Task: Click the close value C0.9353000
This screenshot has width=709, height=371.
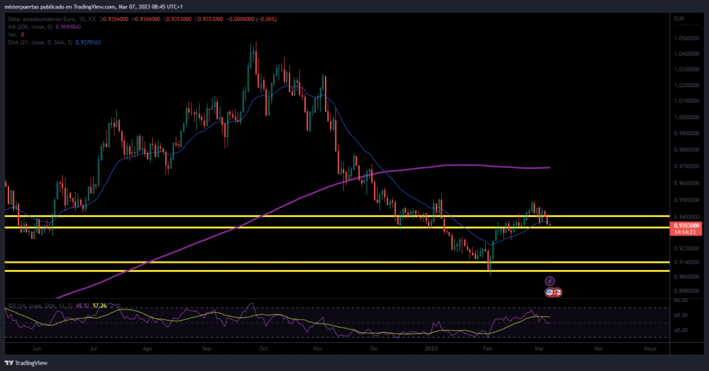Action: click(x=209, y=19)
